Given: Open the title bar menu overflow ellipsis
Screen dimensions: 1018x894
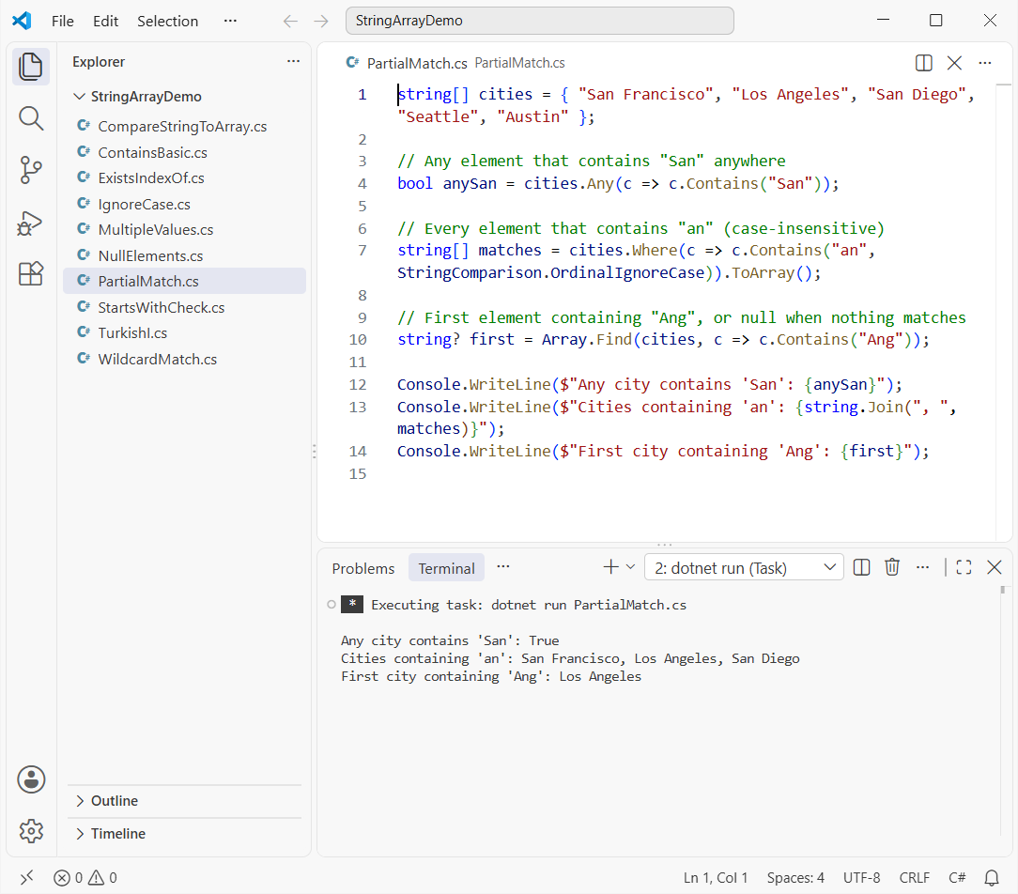Looking at the screenshot, I should click(x=230, y=21).
